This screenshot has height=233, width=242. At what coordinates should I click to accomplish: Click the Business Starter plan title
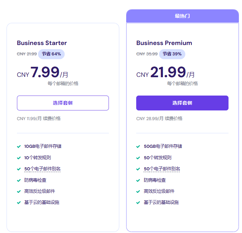pos(42,43)
